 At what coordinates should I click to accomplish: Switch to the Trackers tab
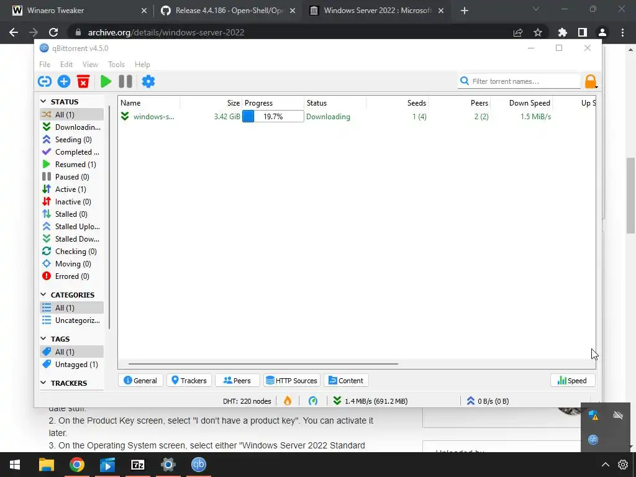189,381
